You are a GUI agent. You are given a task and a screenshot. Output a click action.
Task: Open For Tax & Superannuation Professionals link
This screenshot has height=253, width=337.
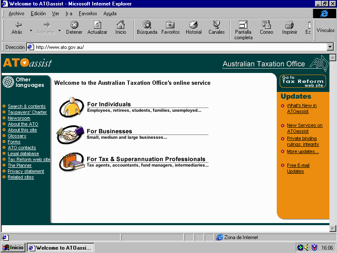pos(146,159)
